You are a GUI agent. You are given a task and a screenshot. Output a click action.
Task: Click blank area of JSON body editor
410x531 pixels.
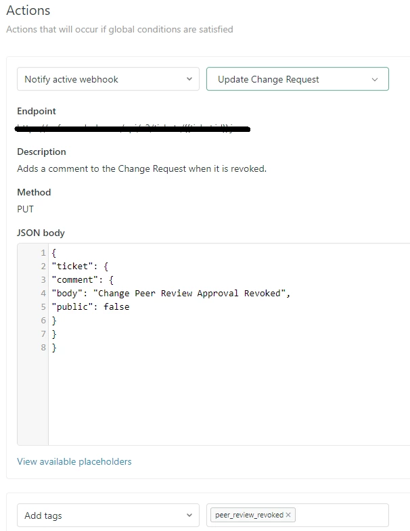pos(223,399)
